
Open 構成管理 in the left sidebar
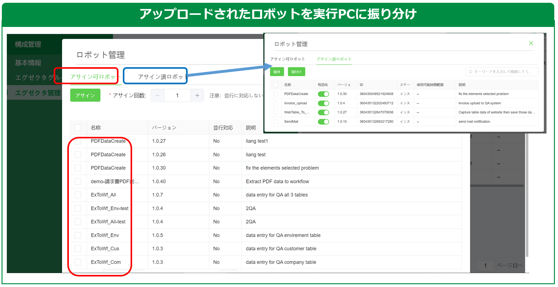[x=28, y=44]
